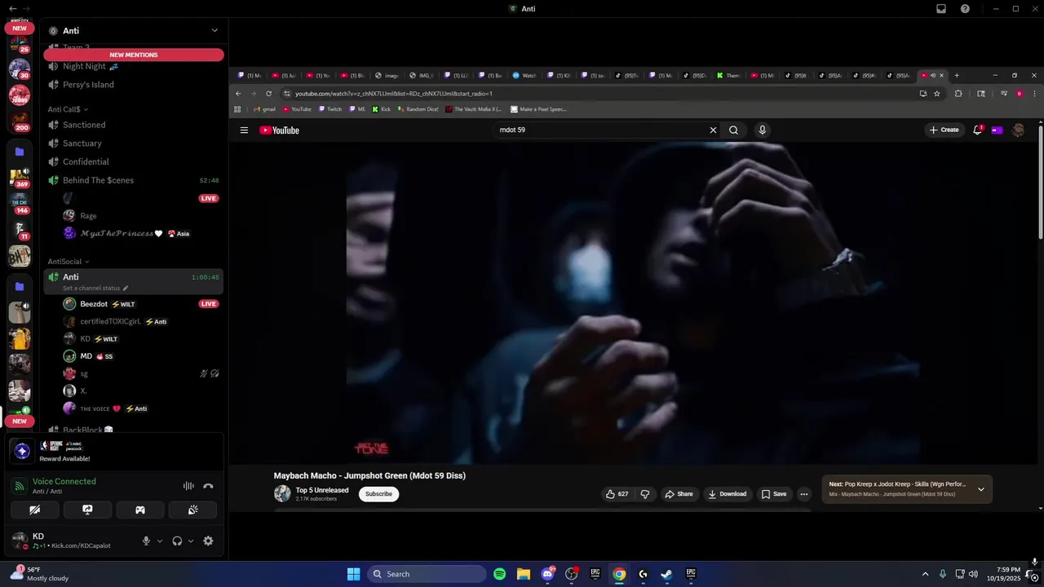Go back in Chrome browser
The width and height of the screenshot is (1044, 587).
238,94
